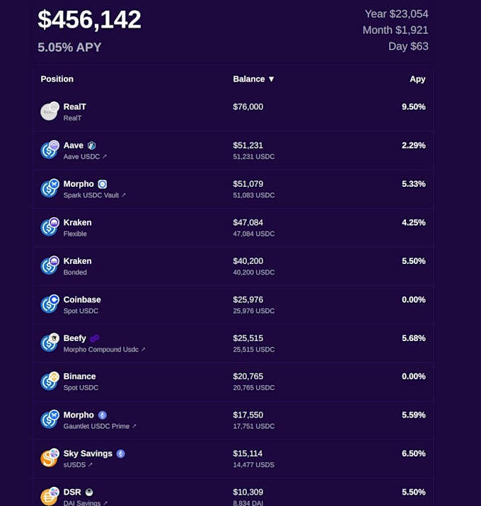Sort positions by Balance column header
The image size is (481, 506).
click(x=253, y=79)
